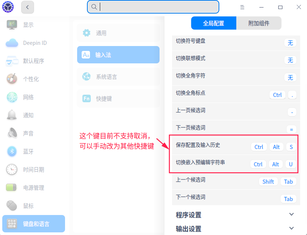The height and width of the screenshot is (235, 307).
Task: Click the 快捷键 Fn icon
Action: (x=86, y=98)
